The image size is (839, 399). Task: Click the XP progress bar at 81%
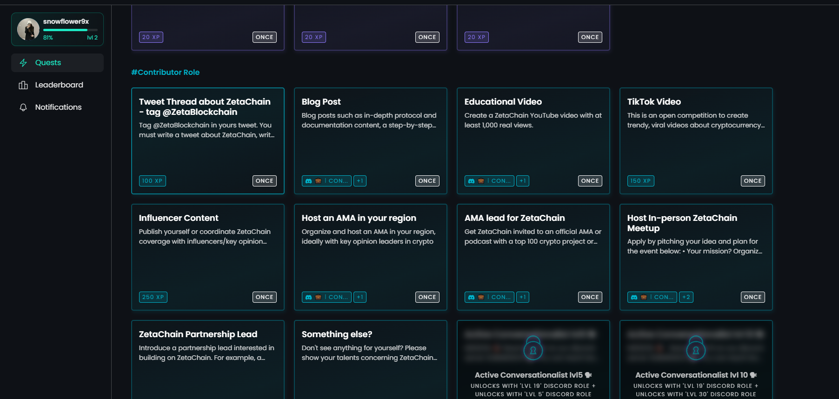[x=70, y=30]
